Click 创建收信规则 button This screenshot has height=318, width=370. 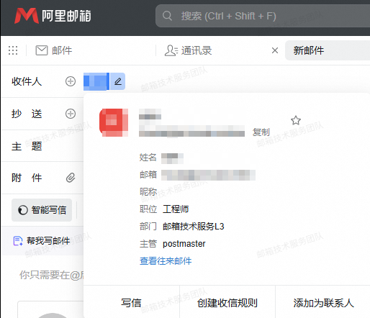(227, 303)
